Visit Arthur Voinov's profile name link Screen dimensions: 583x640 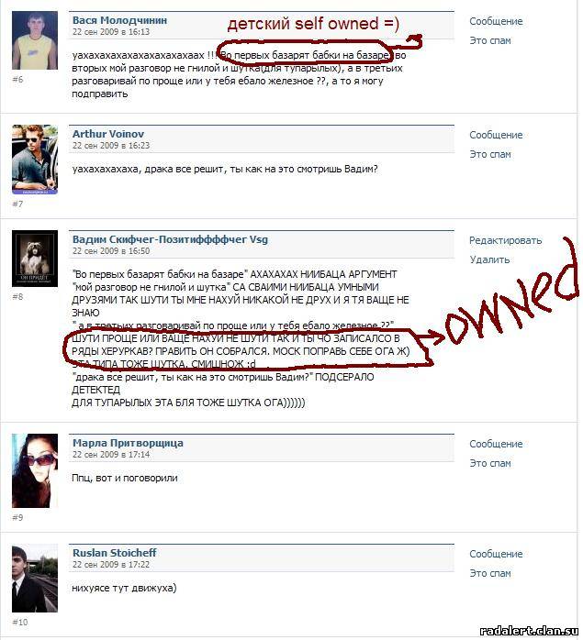pyautogui.click(x=108, y=134)
